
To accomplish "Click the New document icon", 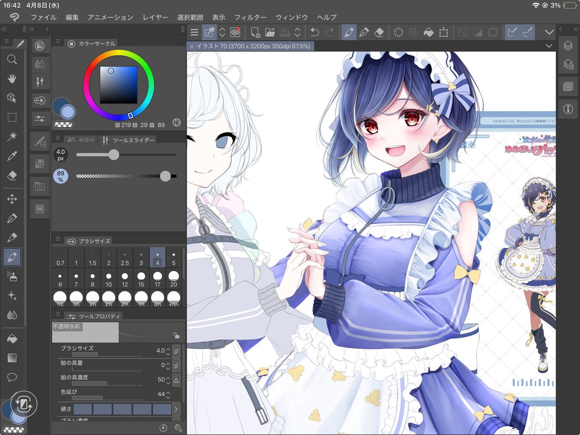I will click(255, 32).
